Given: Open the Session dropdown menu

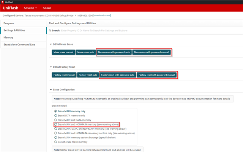Looking at the screenshot, I should [30, 8].
